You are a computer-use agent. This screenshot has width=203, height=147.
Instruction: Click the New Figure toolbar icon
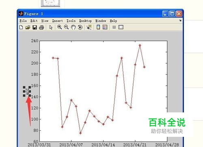click(21, 27)
